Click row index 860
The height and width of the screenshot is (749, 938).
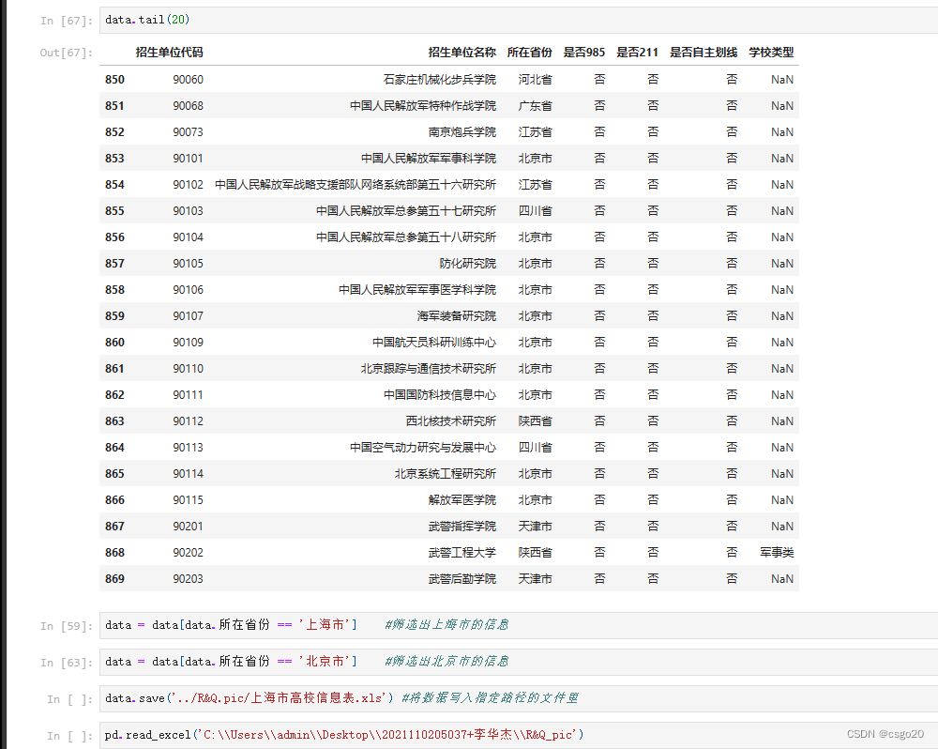click(114, 343)
